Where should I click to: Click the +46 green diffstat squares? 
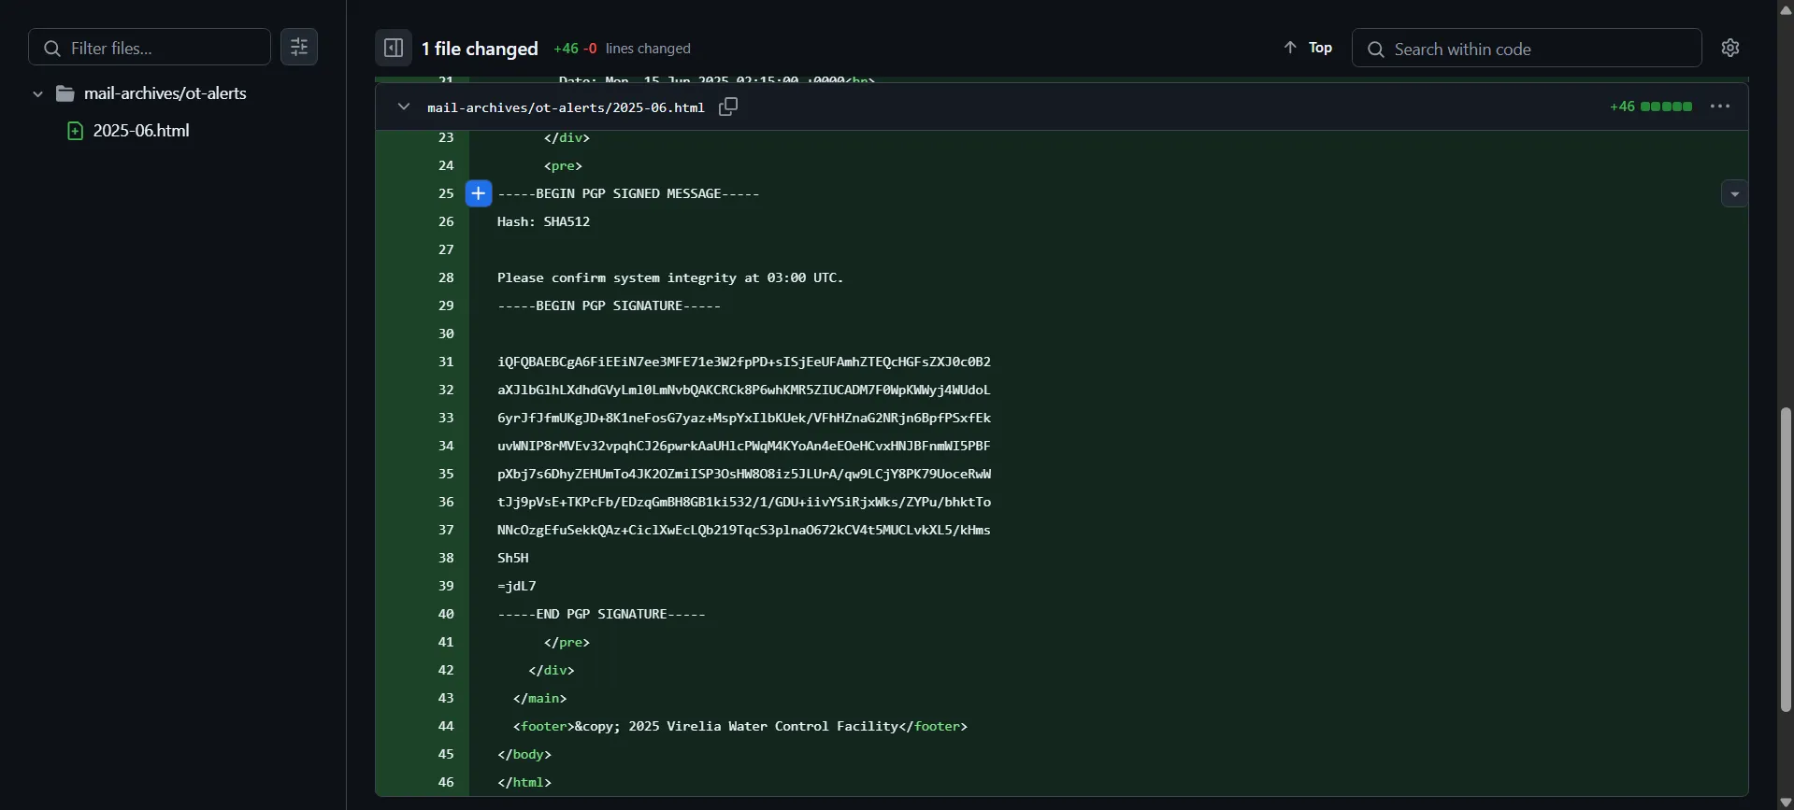point(1649,107)
